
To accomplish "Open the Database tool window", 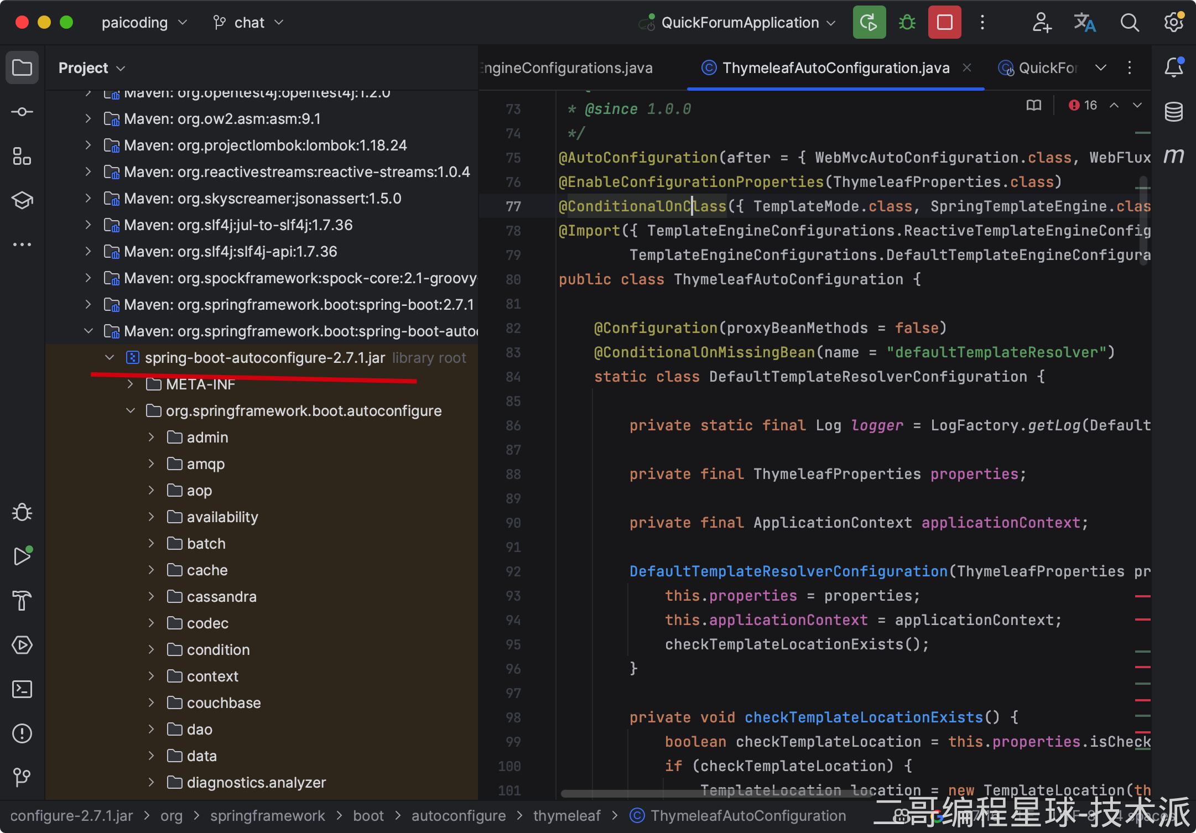I will (1173, 112).
